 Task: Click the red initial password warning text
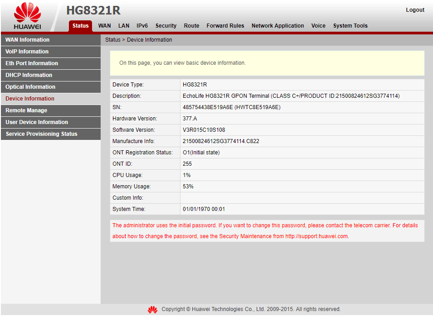(265, 231)
